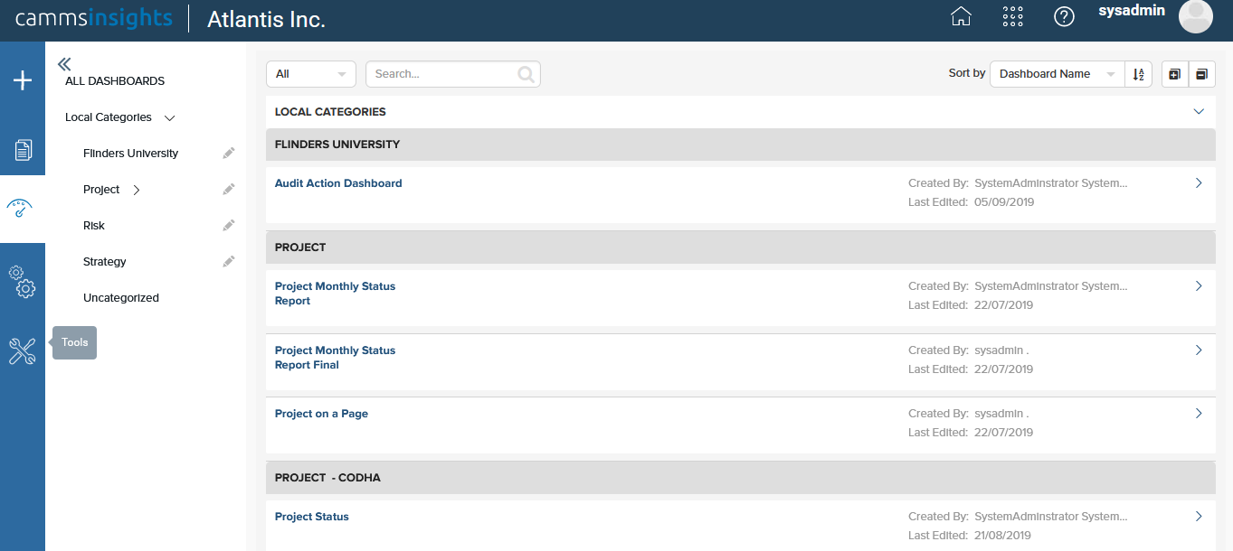
Task: Open Project on a Page link
Action: click(x=321, y=414)
